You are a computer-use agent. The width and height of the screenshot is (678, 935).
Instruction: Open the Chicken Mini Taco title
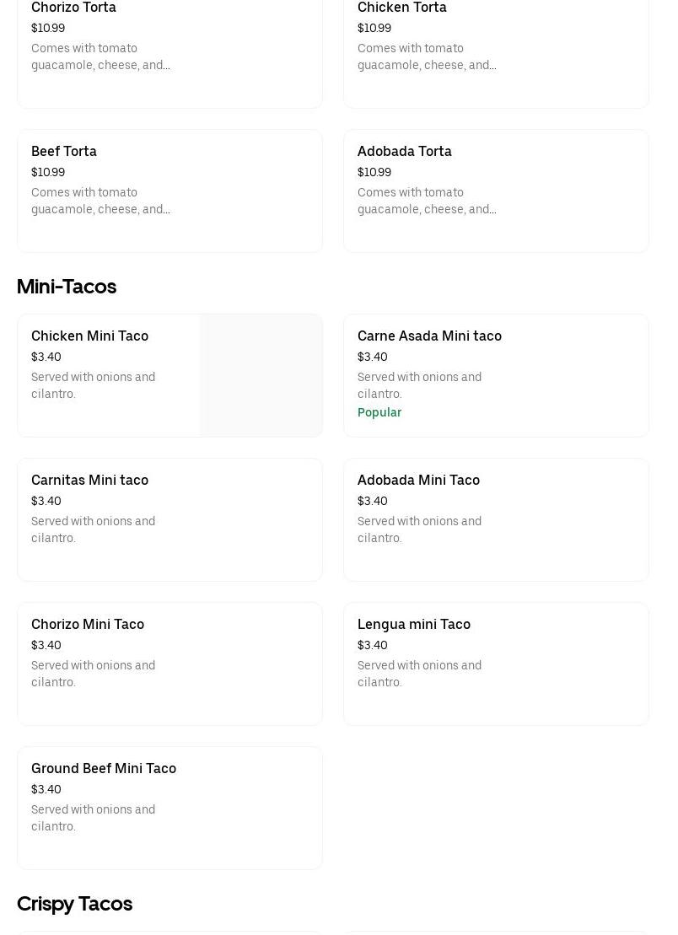coord(89,336)
